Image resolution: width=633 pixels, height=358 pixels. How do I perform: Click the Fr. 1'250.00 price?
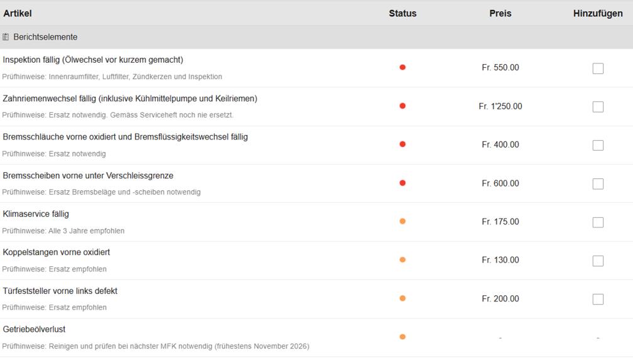(x=500, y=106)
